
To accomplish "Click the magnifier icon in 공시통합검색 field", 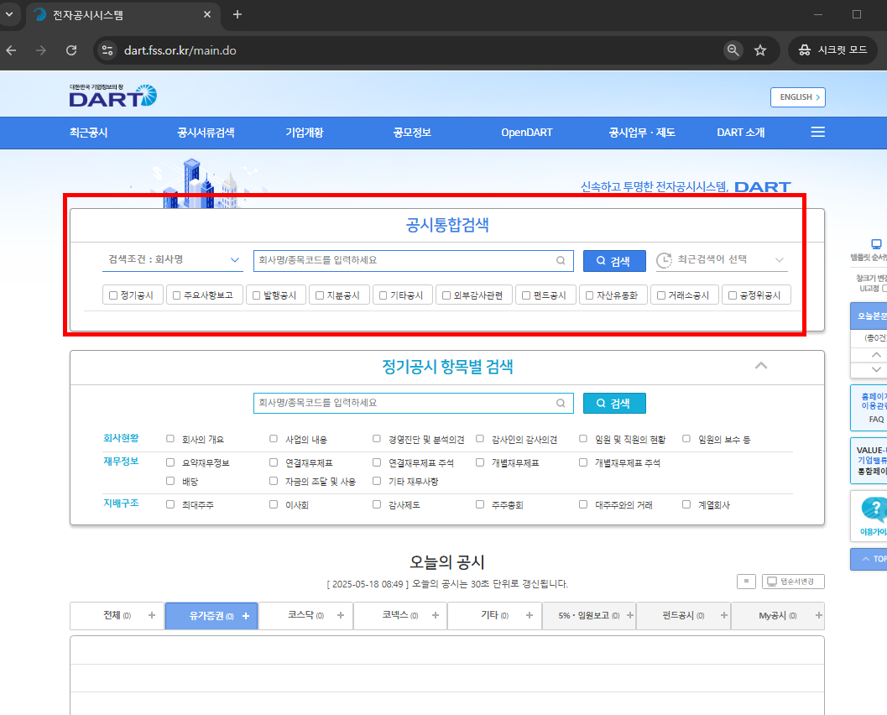I will click(x=560, y=260).
